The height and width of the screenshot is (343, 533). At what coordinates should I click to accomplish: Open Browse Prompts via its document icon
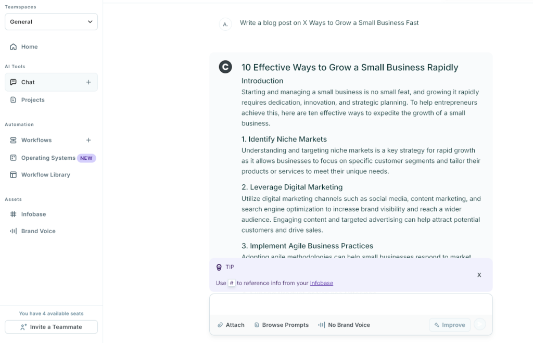click(256, 325)
